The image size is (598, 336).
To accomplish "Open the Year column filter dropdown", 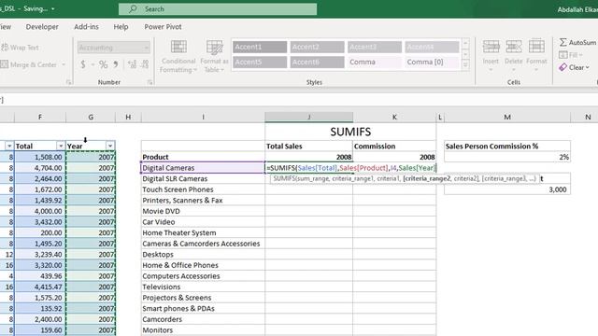I will (110, 147).
